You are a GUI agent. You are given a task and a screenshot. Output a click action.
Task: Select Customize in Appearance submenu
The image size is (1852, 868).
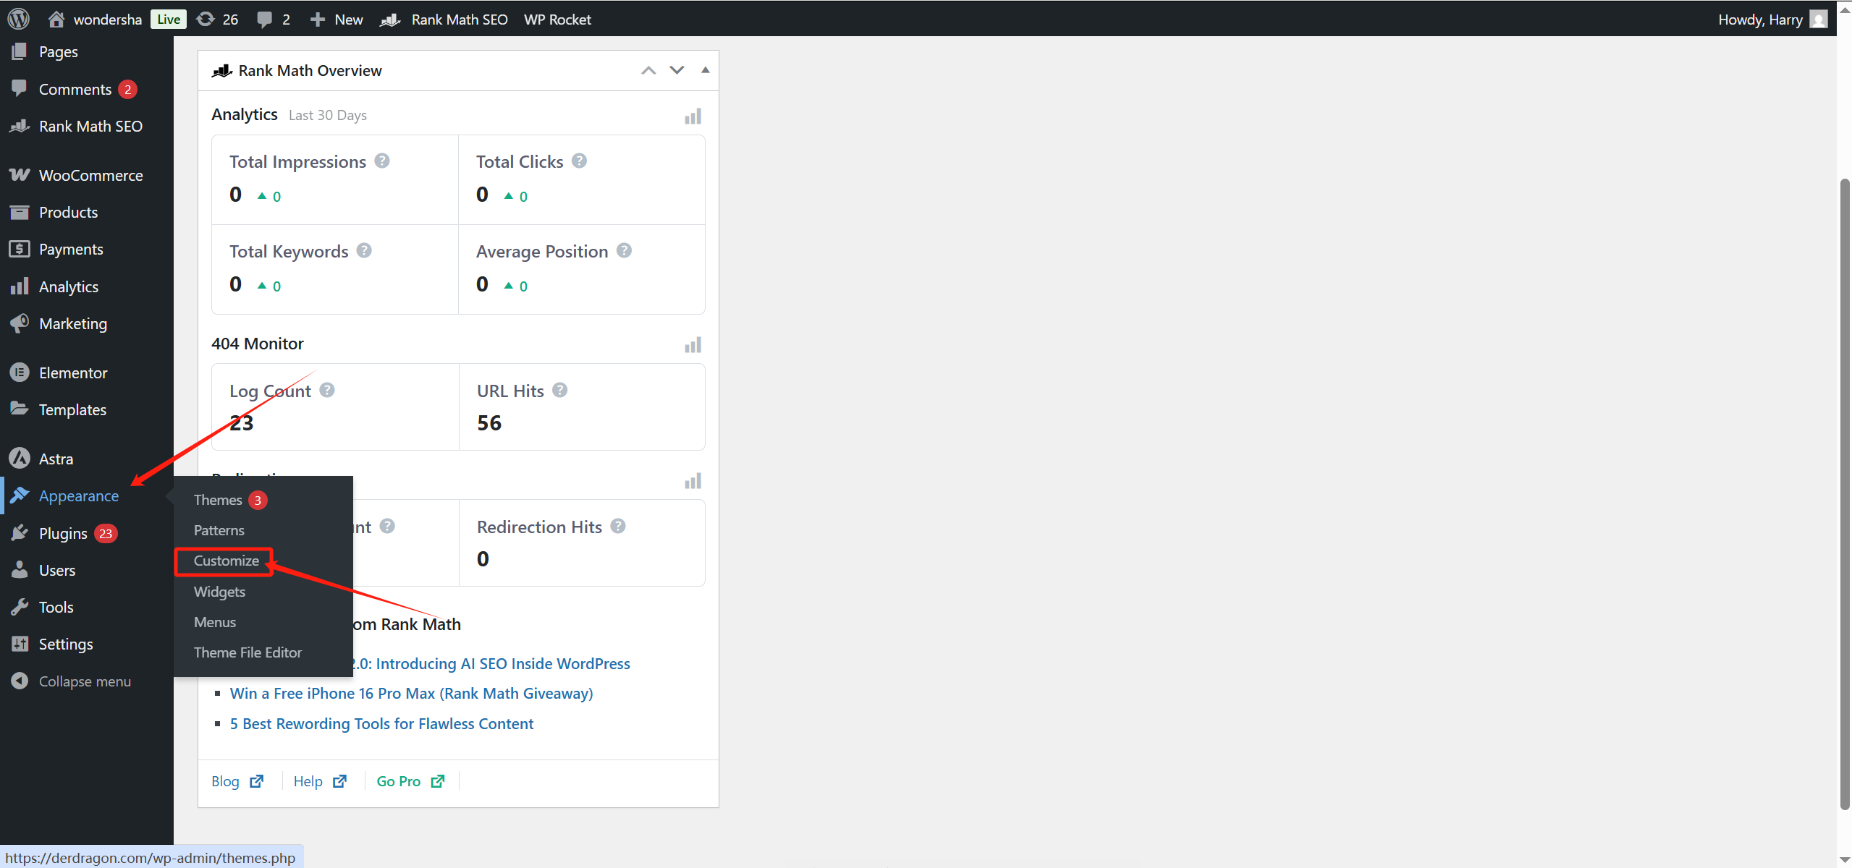226,561
